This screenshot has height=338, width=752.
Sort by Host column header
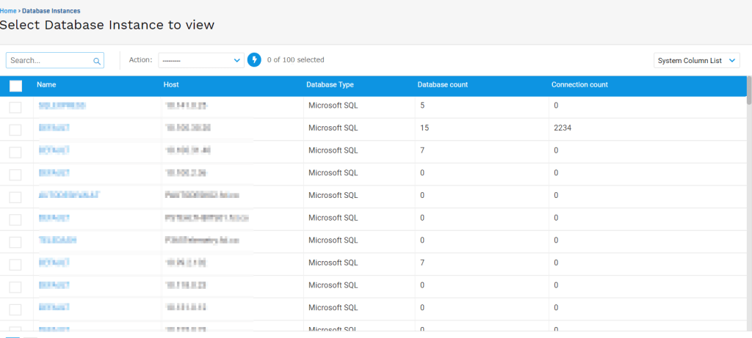171,85
